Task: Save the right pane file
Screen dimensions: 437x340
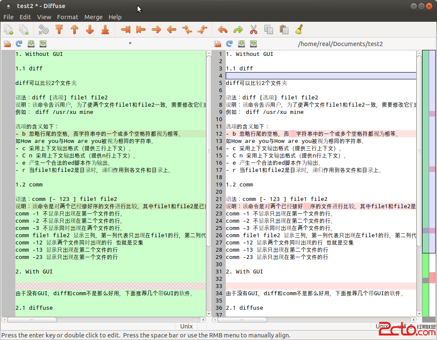Action: coord(241,44)
